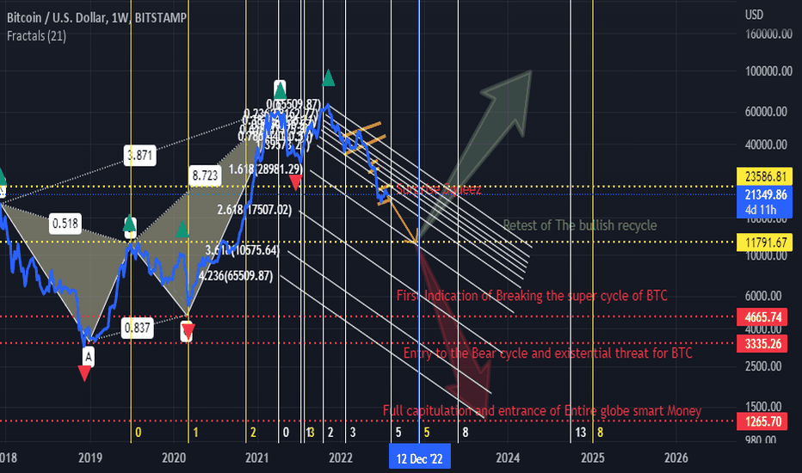Select the 2.618(17507.02) Fibonacci level label
This screenshot has height=473, width=802.
(254, 210)
